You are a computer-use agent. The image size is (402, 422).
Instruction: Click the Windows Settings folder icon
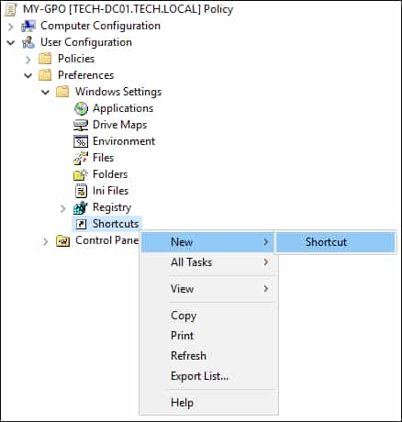pyautogui.click(x=62, y=92)
